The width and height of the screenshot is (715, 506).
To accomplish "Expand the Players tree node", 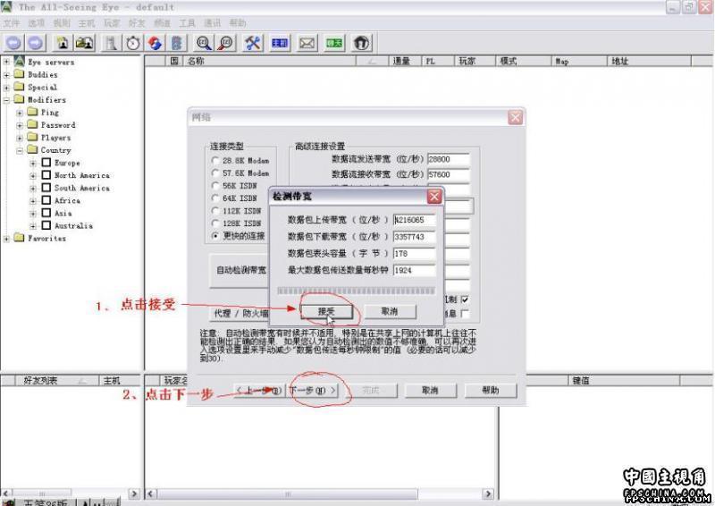I will (20, 138).
